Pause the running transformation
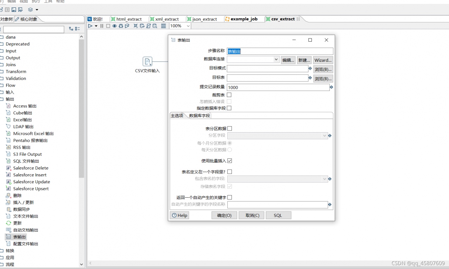The image size is (449, 269). coord(102,26)
